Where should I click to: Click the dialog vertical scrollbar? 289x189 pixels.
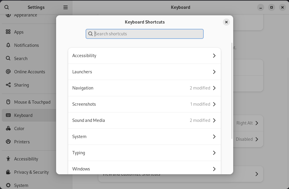pos(232,91)
